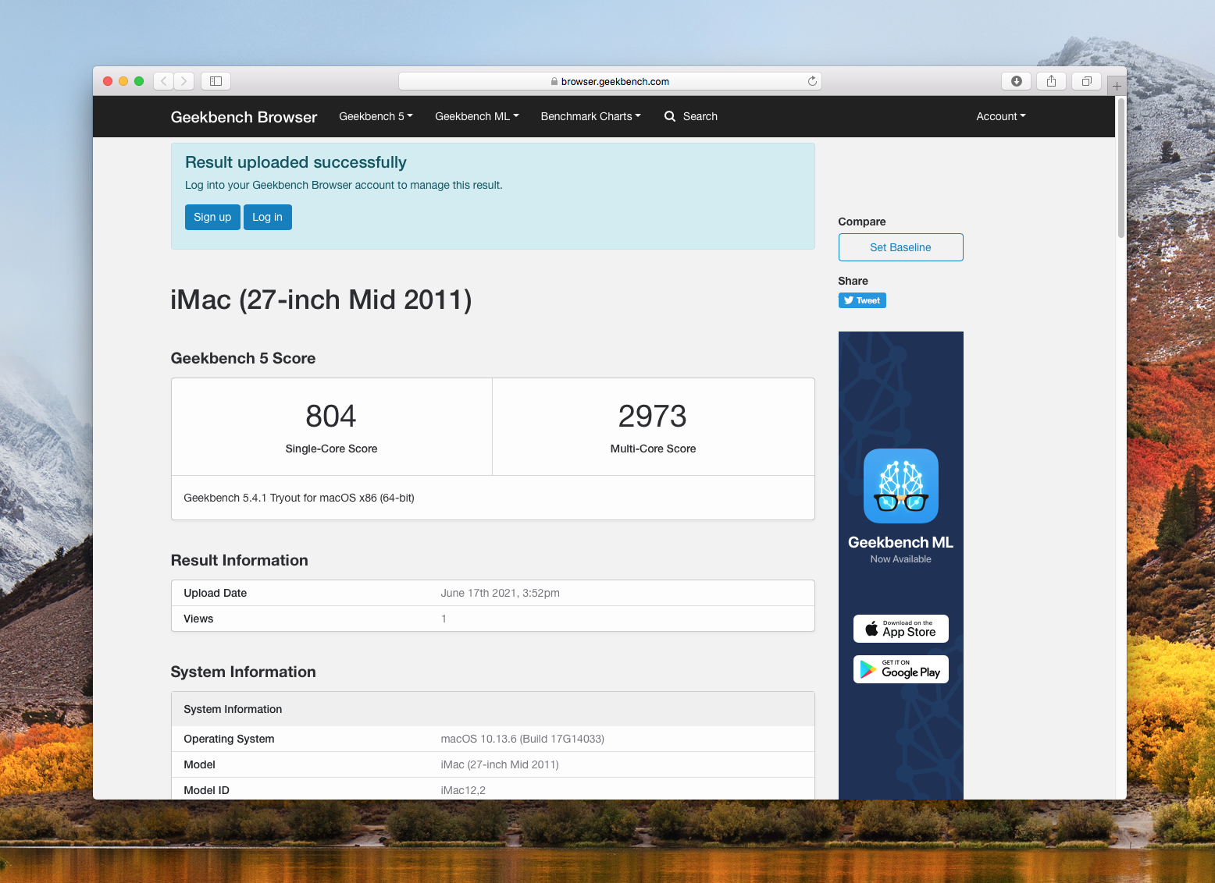Add a new tab with the plus icon
The image size is (1215, 883).
coord(1117,86)
